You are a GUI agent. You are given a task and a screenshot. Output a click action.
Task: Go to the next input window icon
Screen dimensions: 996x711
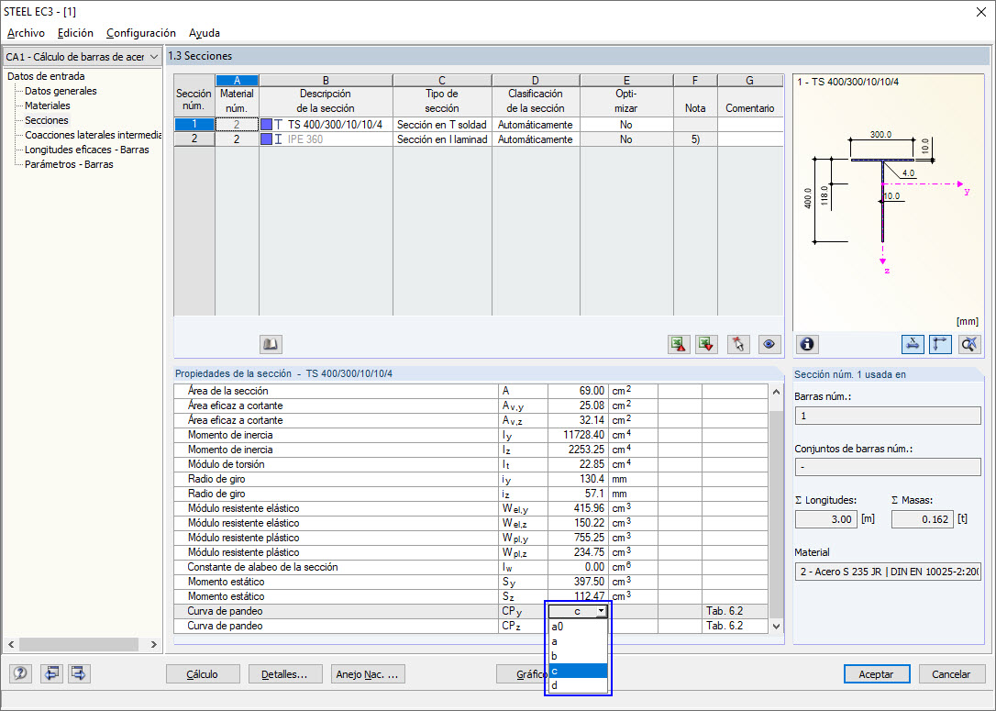pos(79,673)
